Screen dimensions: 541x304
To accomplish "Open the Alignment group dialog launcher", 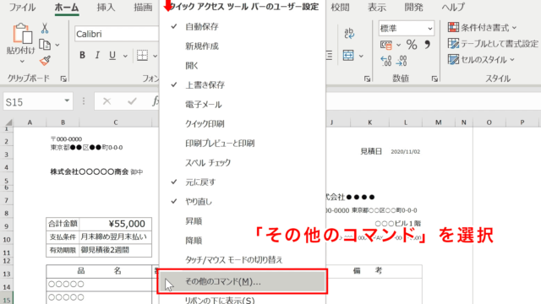I will (x=367, y=79).
